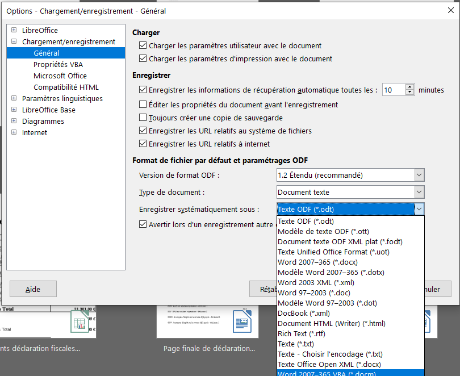
Task: Choose Texte (*.txt) format
Action: pos(350,344)
